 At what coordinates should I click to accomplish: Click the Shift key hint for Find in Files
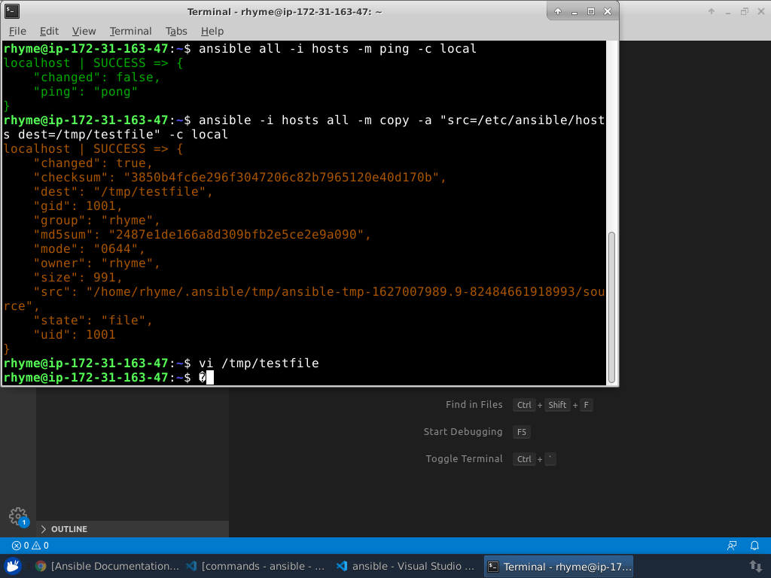pyautogui.click(x=557, y=405)
